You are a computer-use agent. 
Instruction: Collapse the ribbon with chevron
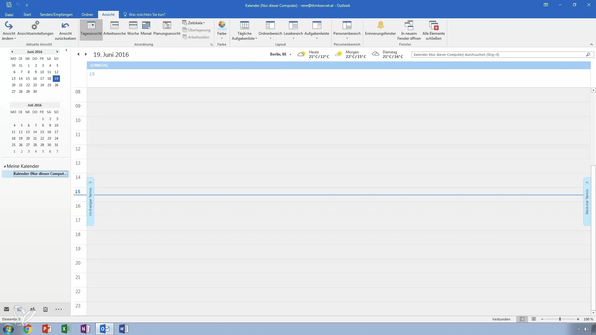click(x=591, y=44)
